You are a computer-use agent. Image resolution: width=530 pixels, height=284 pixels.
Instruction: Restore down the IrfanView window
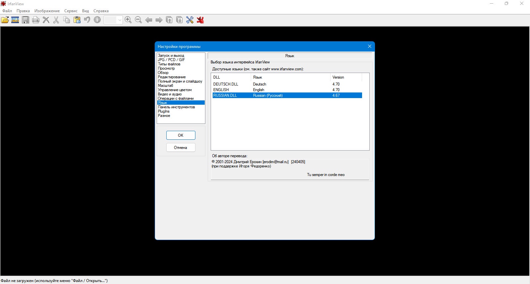(x=506, y=4)
